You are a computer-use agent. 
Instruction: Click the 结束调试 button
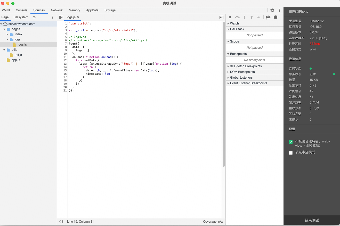[x=312, y=221]
